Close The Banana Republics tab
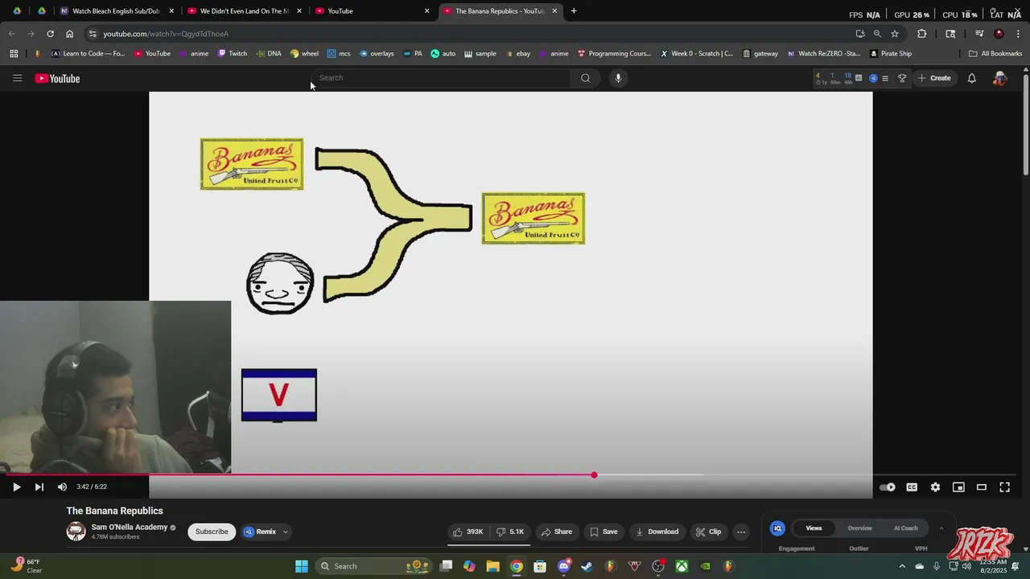This screenshot has width=1030, height=579. pyautogui.click(x=554, y=11)
